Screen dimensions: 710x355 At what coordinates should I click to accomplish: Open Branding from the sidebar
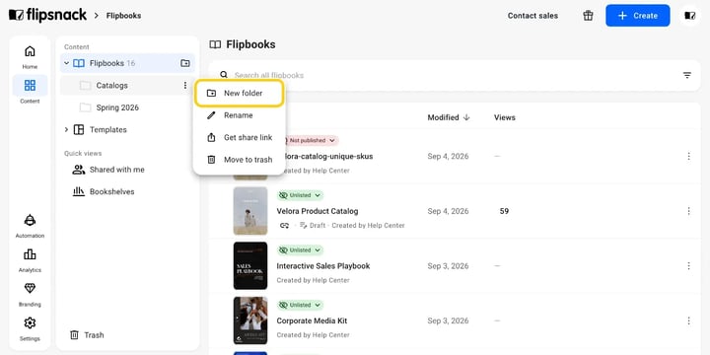30,295
